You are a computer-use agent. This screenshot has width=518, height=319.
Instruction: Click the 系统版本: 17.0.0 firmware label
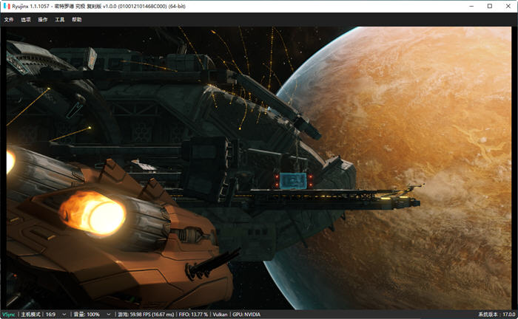coord(497,315)
